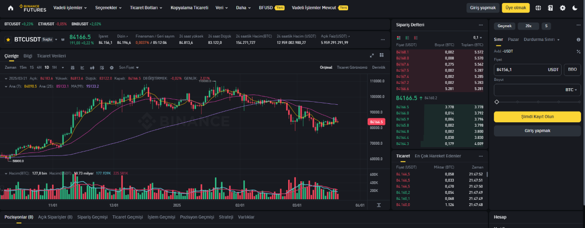The image size is (585, 228).
Task: Click ETHUSDT ticker in top strip
Action: [53, 24]
